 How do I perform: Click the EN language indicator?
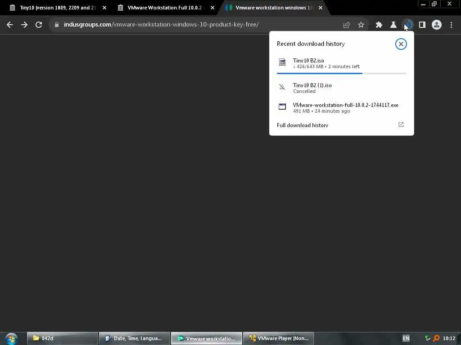(406, 338)
